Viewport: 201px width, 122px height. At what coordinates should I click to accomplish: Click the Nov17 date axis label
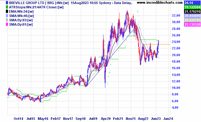point(68,119)
